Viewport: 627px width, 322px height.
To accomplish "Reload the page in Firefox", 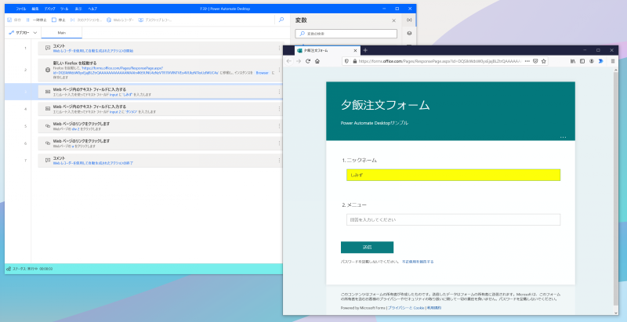I will [308, 61].
